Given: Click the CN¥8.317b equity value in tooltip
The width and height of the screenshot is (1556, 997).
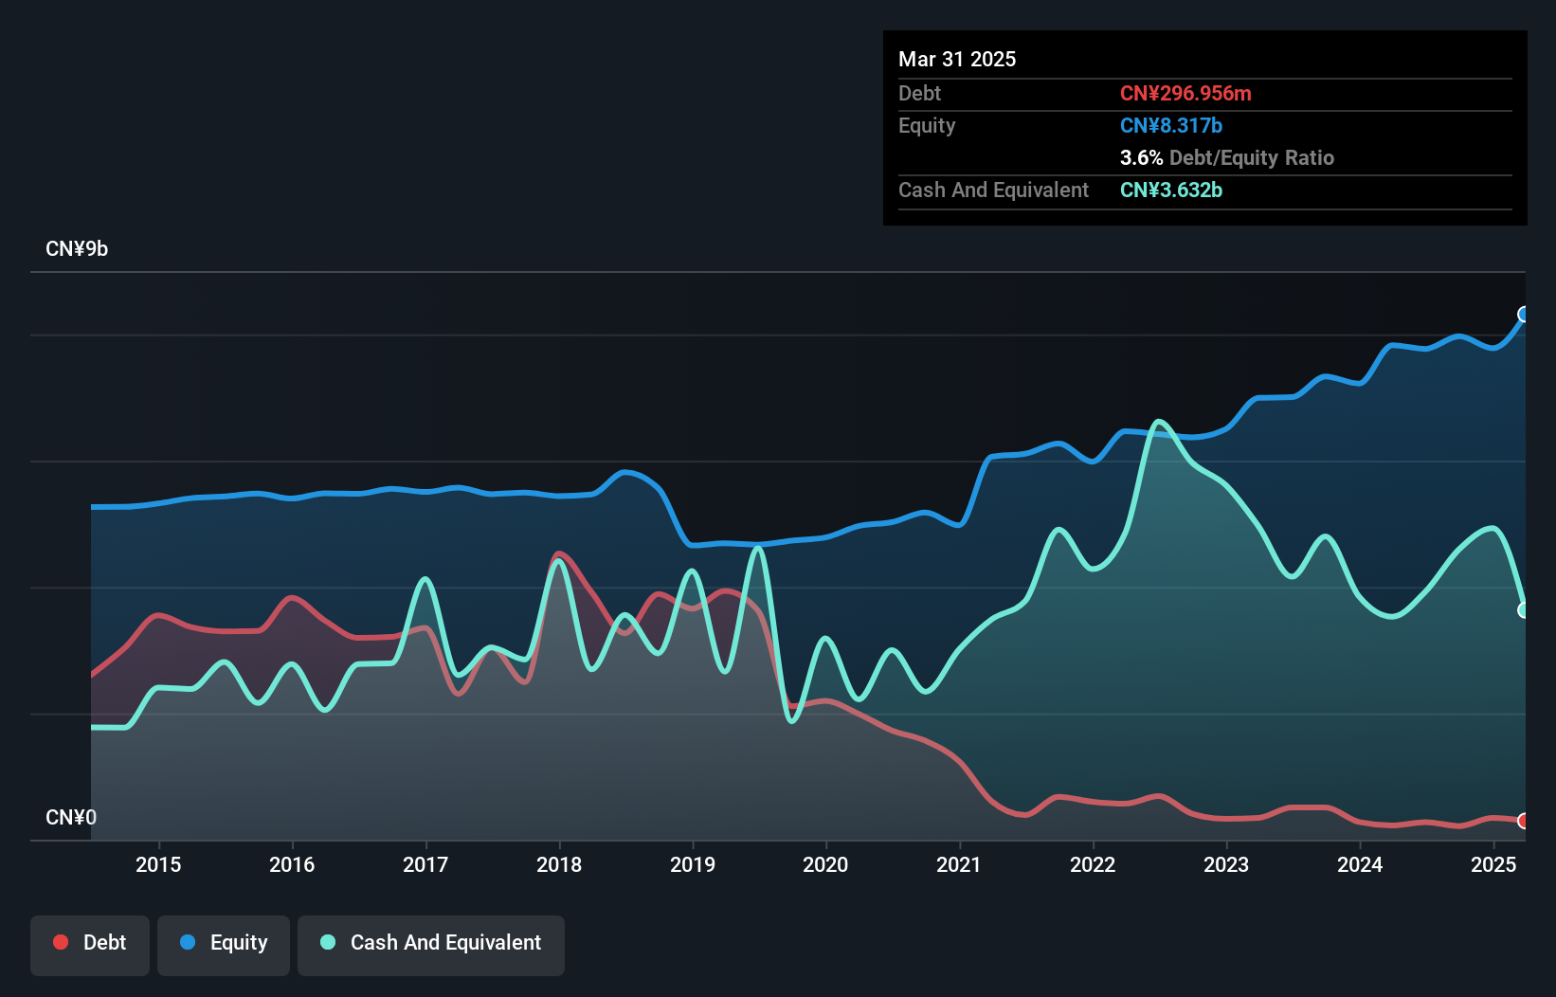Looking at the screenshot, I should [1171, 125].
